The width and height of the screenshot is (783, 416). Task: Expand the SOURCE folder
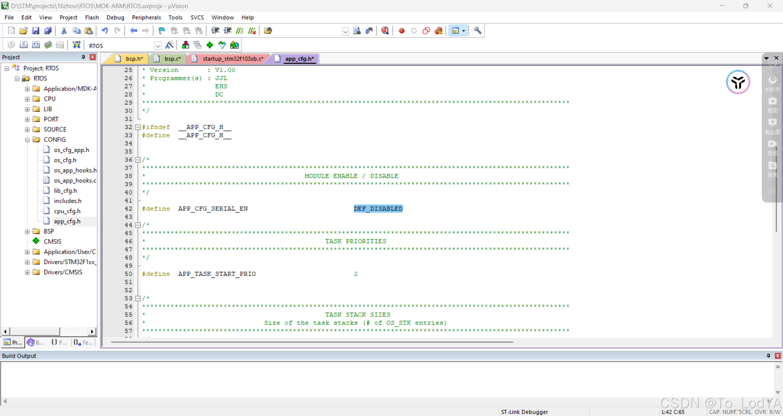click(27, 130)
